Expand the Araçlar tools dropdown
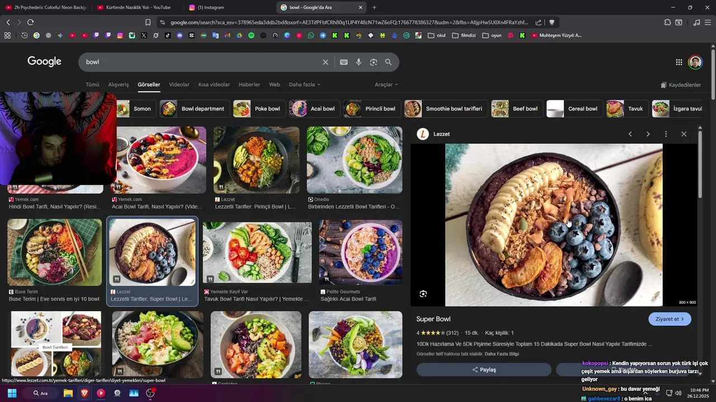 [386, 84]
